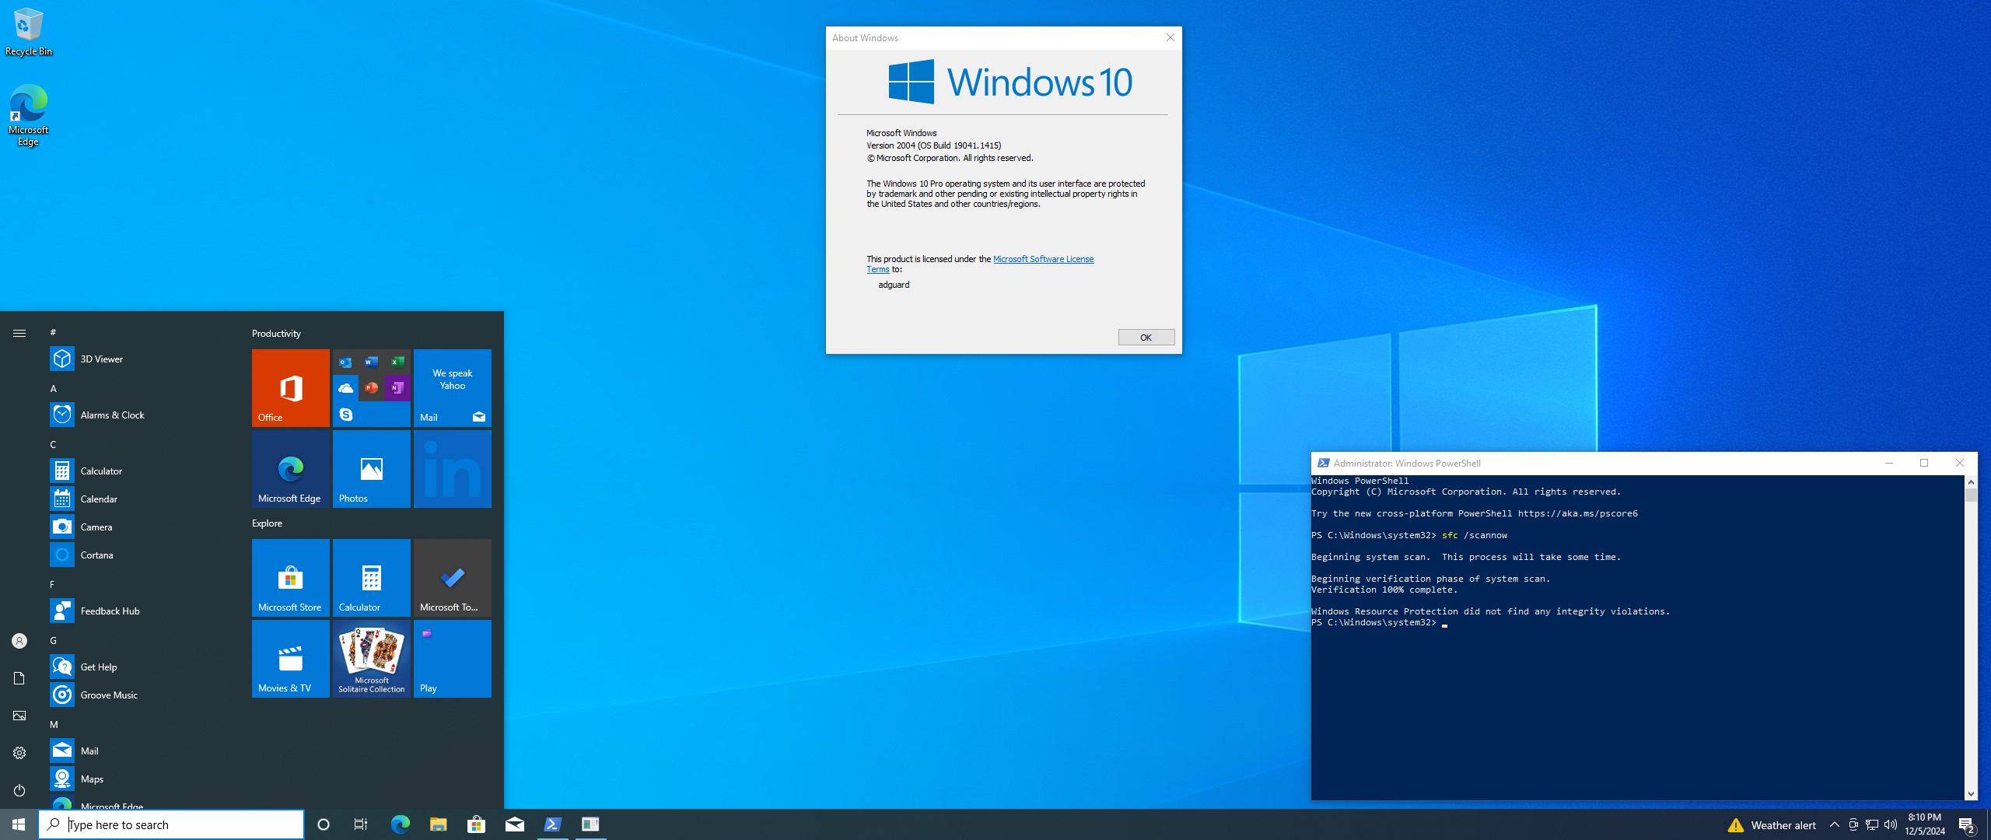Focus the taskbar search box
Viewport: 1991px width, 840px height.
[x=171, y=824]
